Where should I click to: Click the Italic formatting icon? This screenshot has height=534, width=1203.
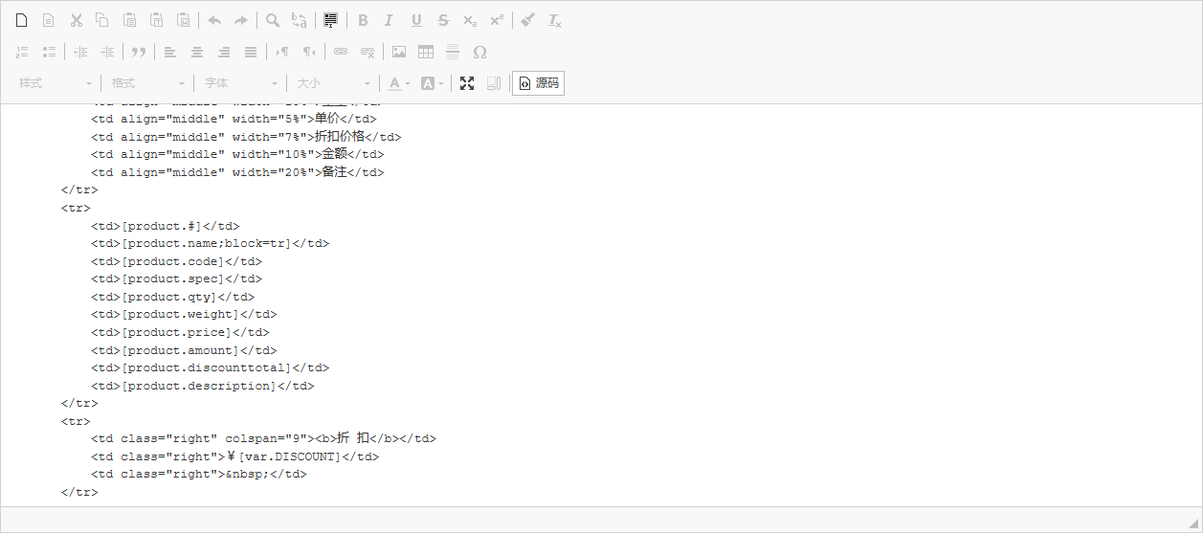tap(389, 20)
